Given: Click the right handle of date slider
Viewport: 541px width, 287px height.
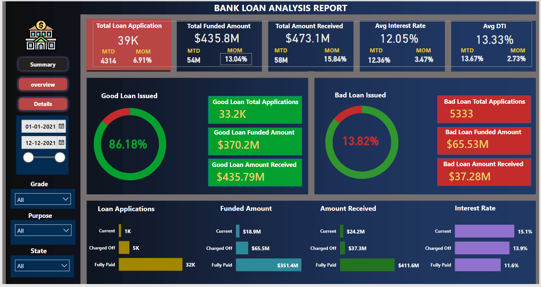Looking at the screenshot, I should (x=60, y=158).
